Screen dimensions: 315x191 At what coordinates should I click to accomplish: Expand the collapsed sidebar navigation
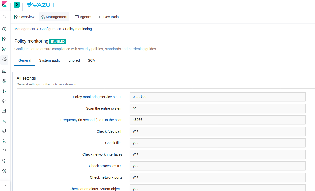4,186
